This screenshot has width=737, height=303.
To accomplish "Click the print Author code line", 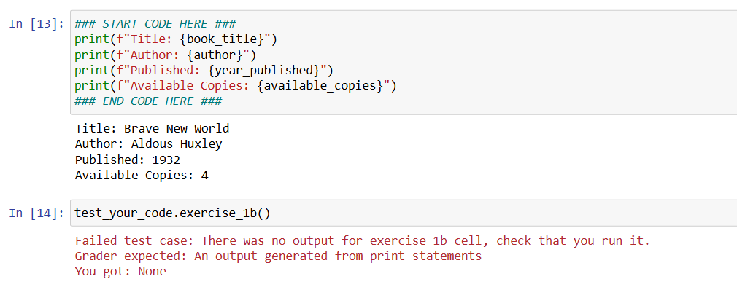I will point(166,55).
